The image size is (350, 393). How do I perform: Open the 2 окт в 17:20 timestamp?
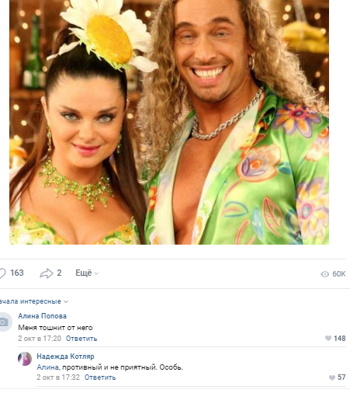(40, 339)
